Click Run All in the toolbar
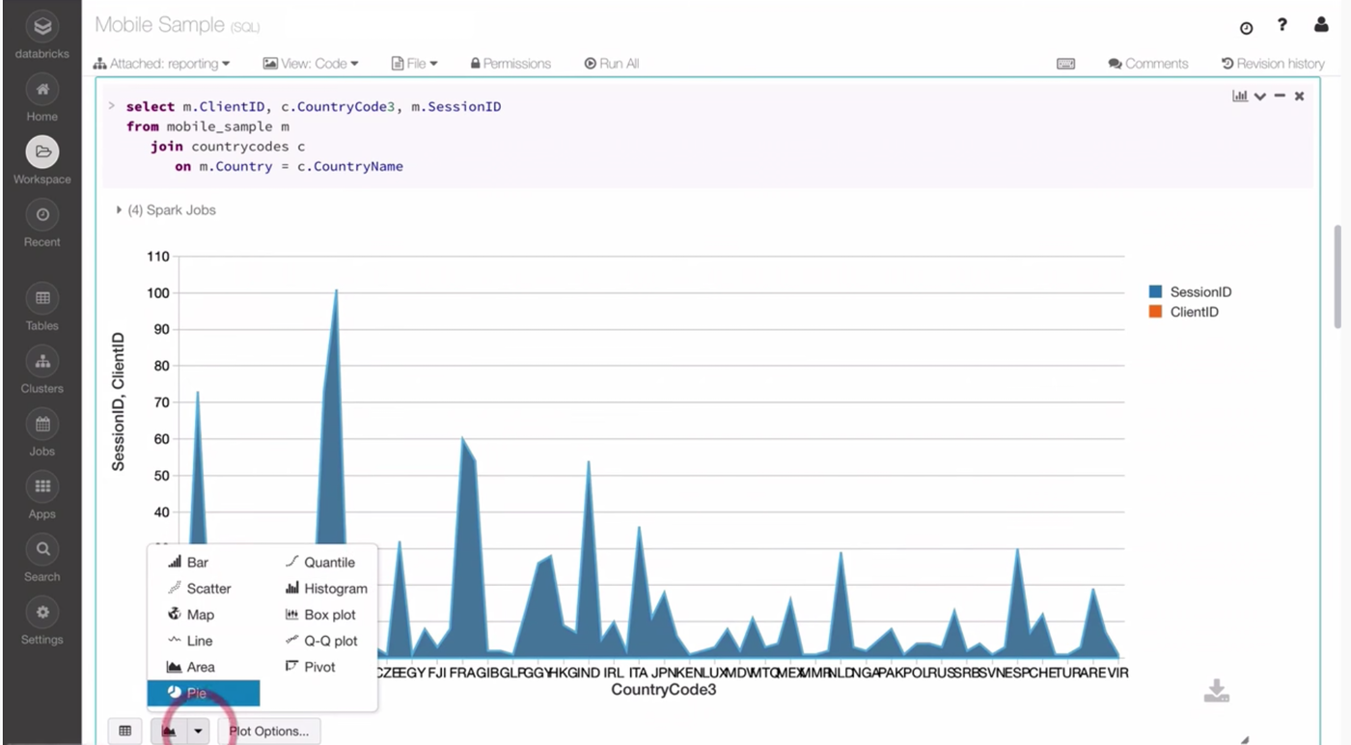This screenshot has width=1351, height=745. point(612,64)
